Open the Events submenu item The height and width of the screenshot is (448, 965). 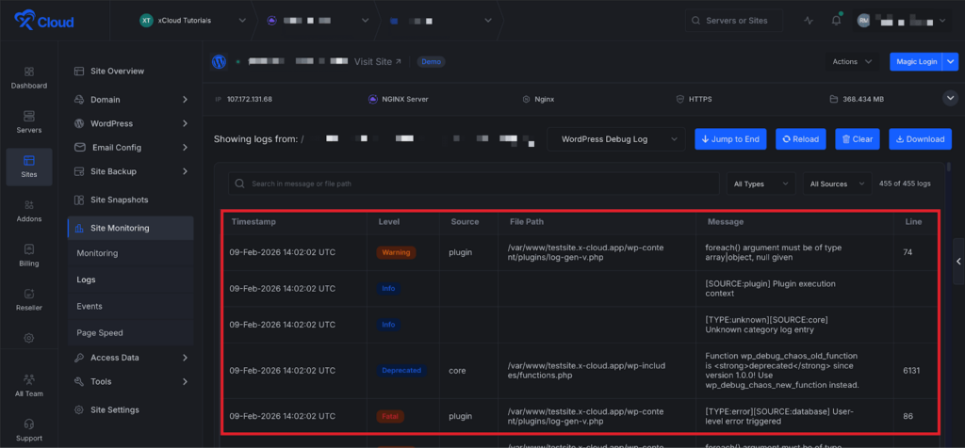90,306
